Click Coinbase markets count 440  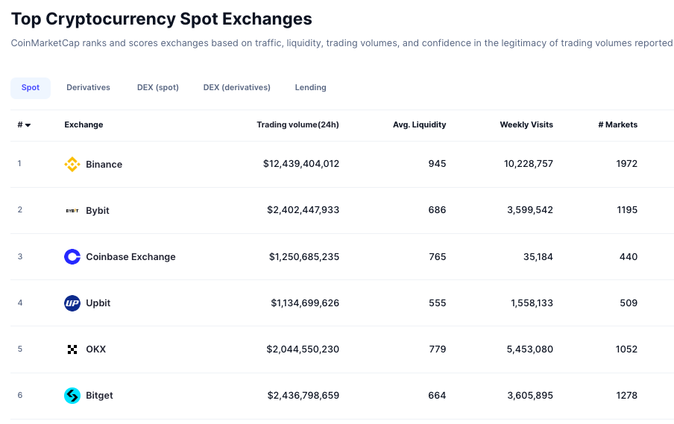(x=629, y=257)
